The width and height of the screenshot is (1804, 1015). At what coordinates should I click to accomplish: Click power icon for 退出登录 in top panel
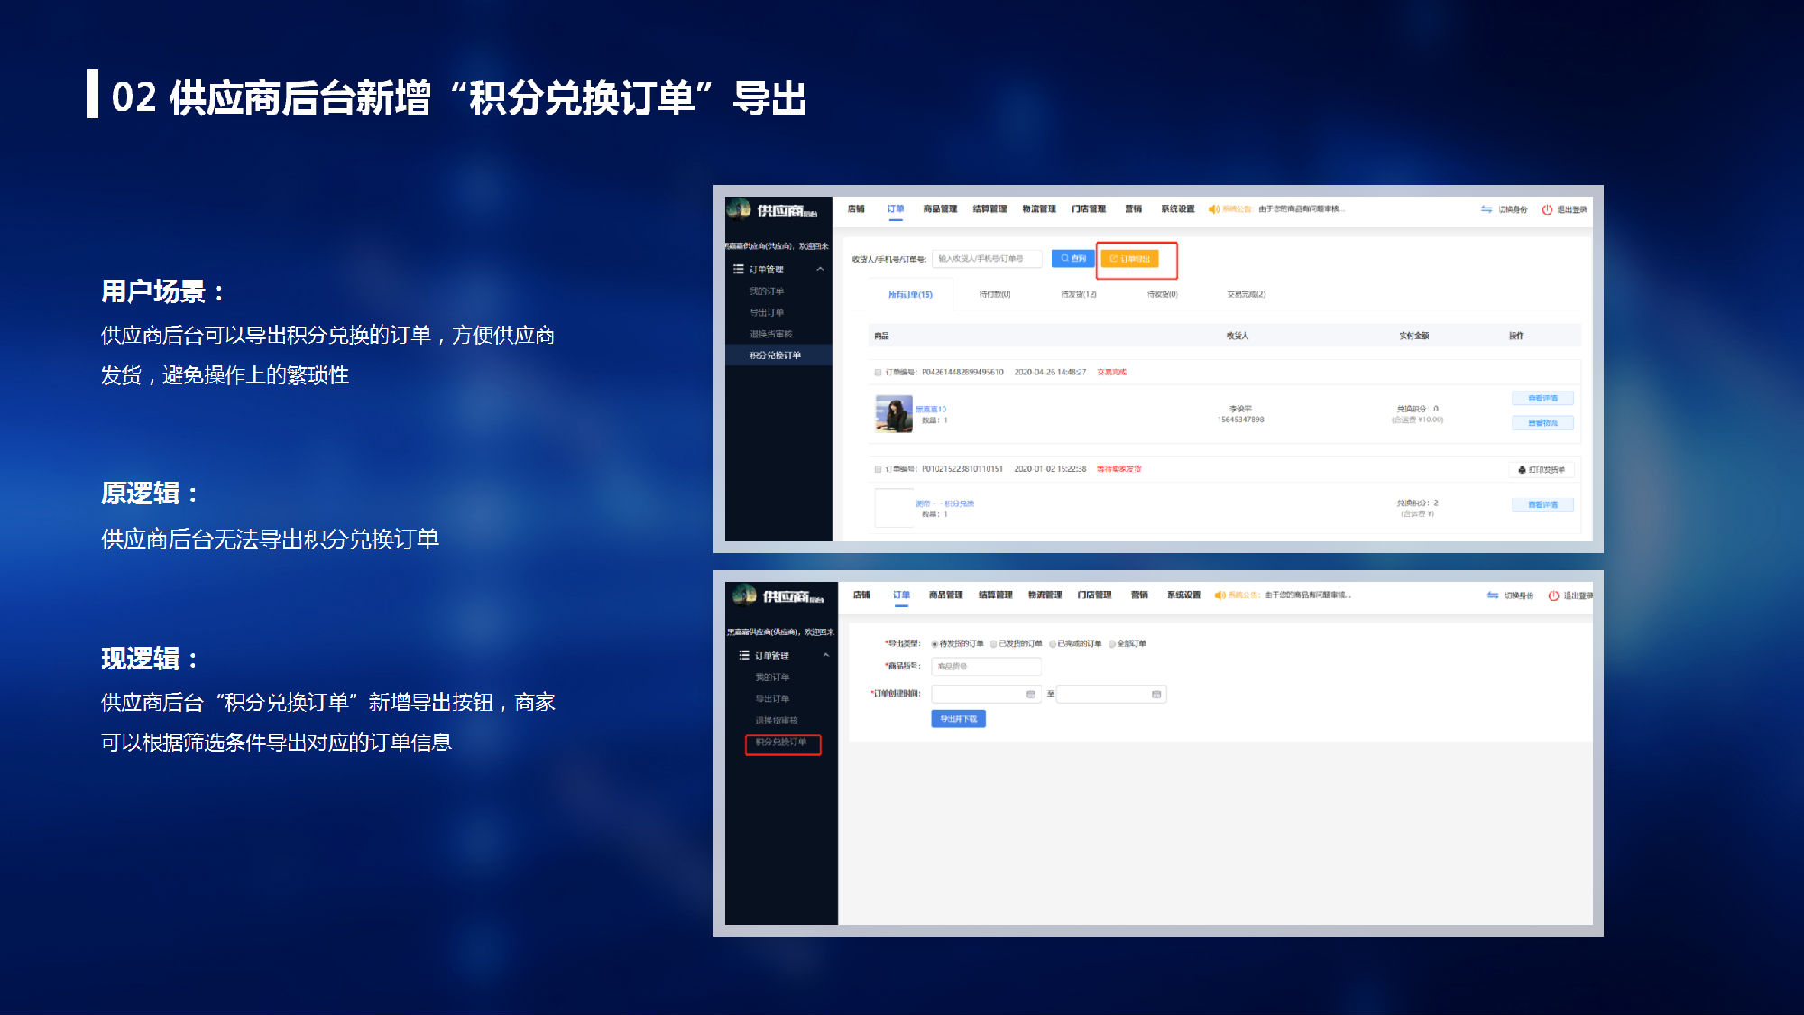pyautogui.click(x=1547, y=209)
